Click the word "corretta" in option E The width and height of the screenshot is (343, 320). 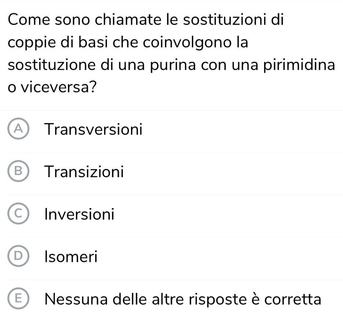coord(293,299)
